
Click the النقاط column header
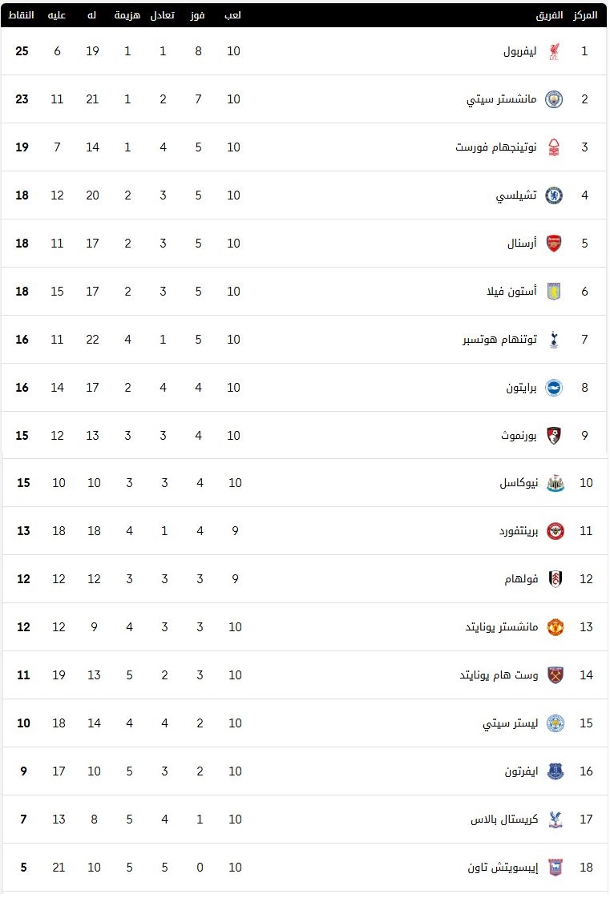pos(21,15)
